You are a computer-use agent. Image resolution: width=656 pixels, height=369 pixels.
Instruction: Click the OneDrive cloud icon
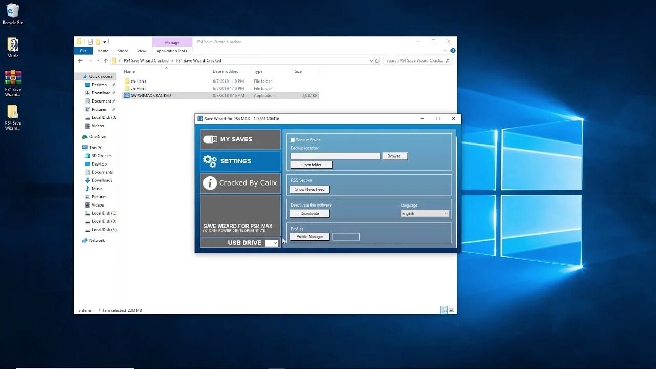pyautogui.click(x=85, y=137)
